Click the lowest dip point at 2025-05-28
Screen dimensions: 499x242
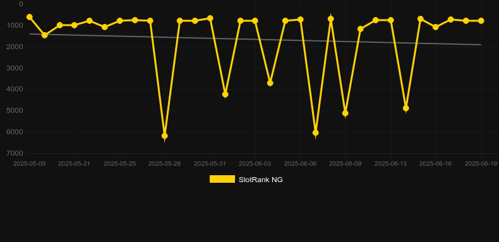click(x=164, y=136)
